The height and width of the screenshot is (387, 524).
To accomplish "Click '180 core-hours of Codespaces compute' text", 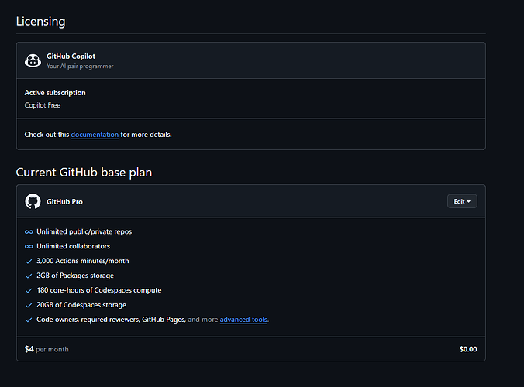I will coord(99,290).
